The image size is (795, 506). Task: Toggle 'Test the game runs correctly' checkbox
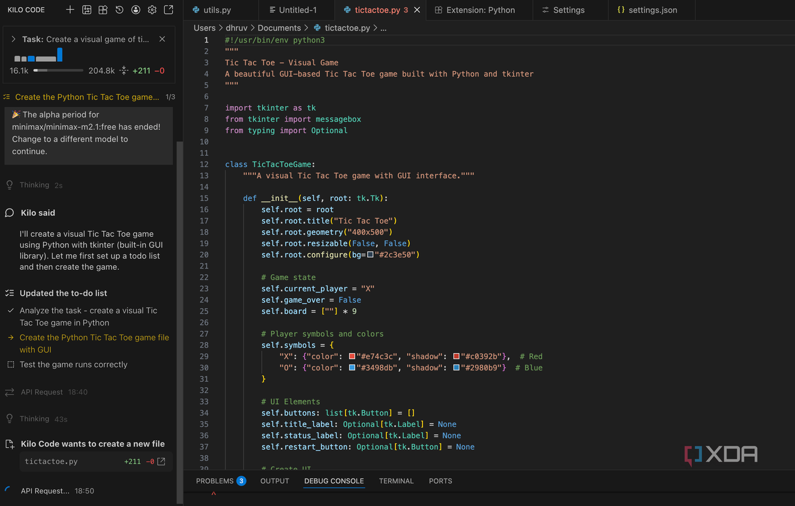coord(10,365)
